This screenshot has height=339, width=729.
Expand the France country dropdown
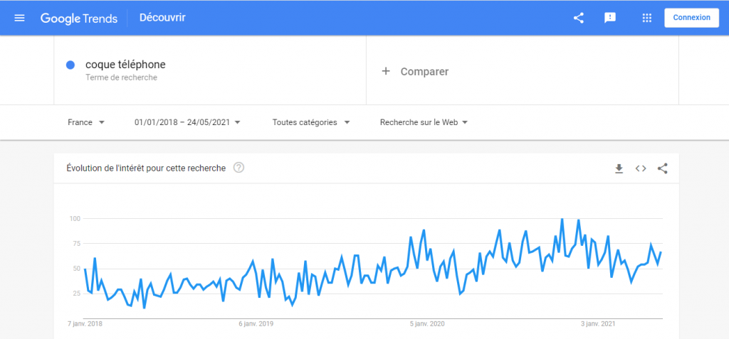tap(86, 122)
